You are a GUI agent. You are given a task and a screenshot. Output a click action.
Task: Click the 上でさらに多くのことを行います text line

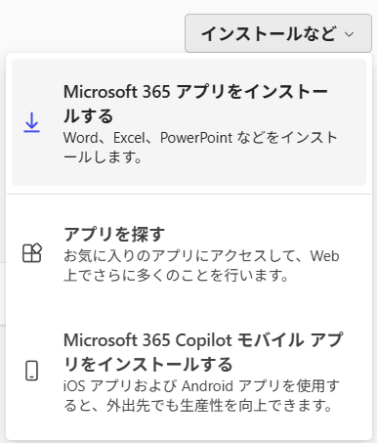coord(176,276)
